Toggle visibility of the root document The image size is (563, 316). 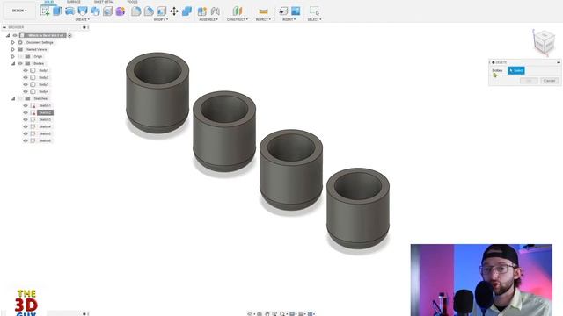pos(15,35)
